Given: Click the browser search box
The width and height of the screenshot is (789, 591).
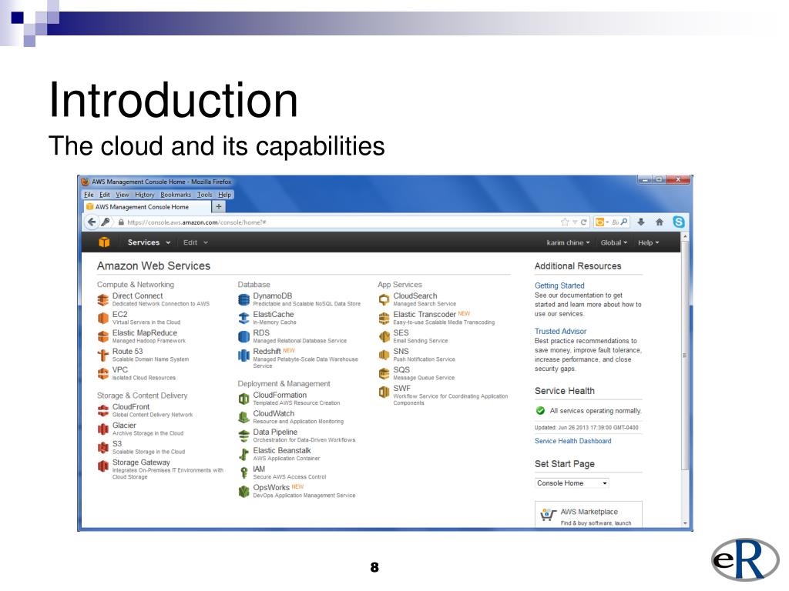Looking at the screenshot, I should pos(611,222).
